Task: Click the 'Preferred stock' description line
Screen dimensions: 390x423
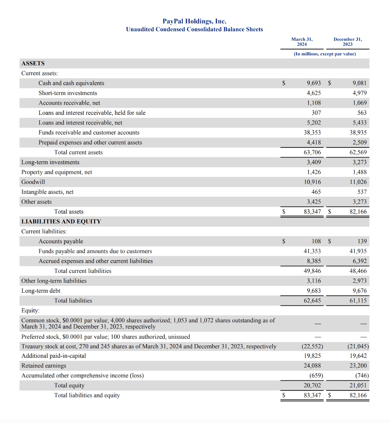Action: pos(105,337)
